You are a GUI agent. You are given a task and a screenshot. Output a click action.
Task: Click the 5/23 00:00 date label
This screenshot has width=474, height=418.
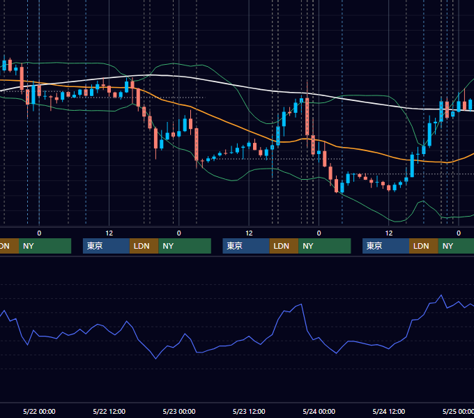tap(179, 411)
